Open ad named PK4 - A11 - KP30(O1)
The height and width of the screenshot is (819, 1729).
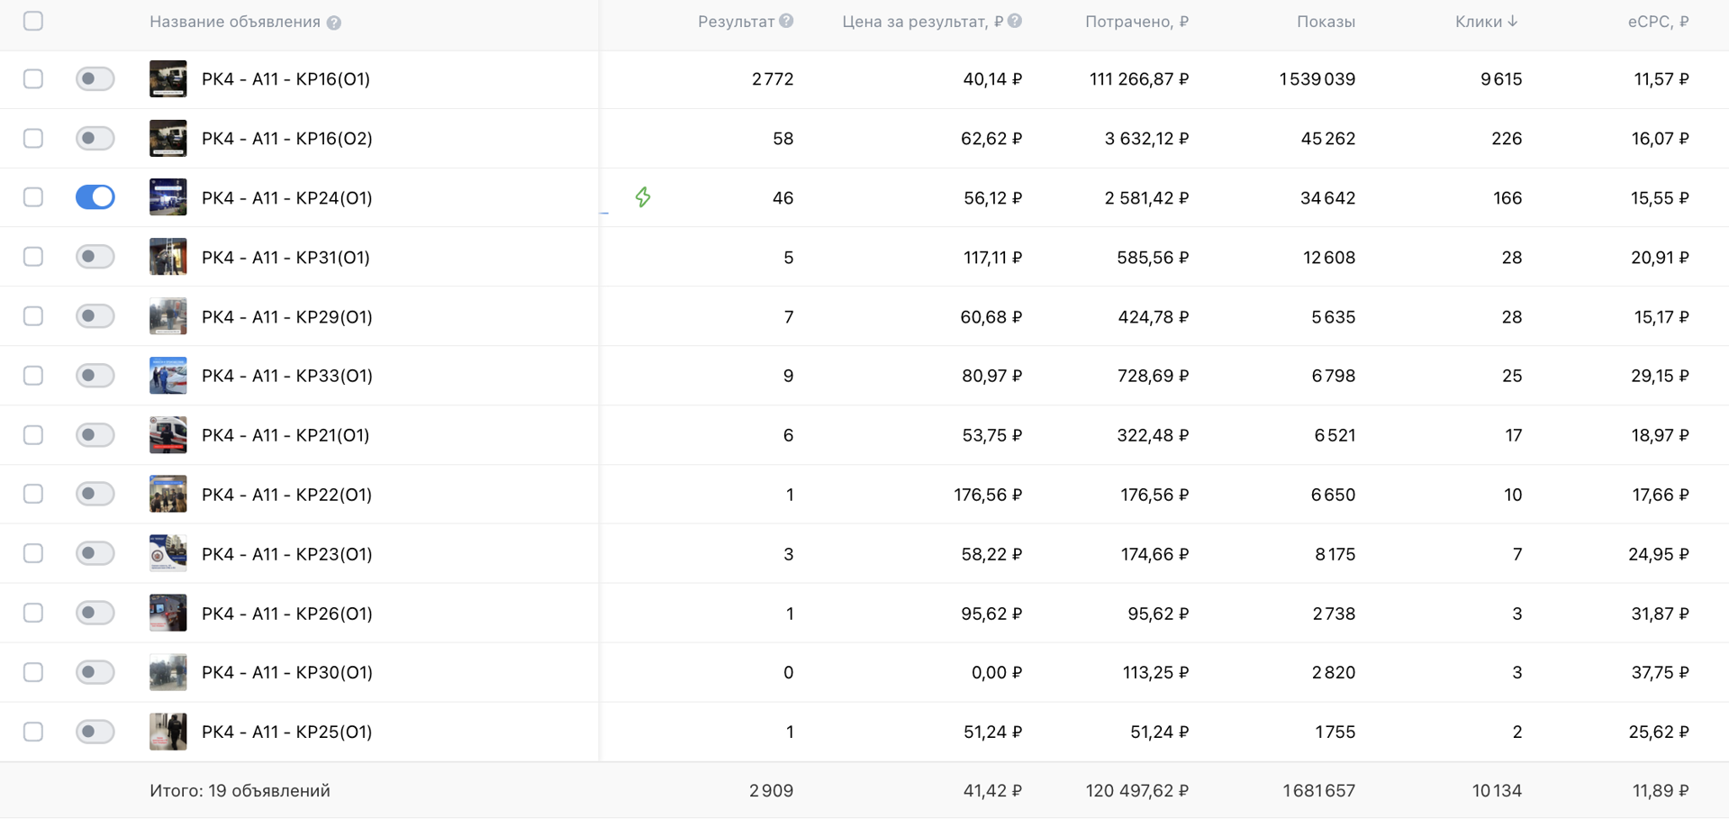(286, 672)
